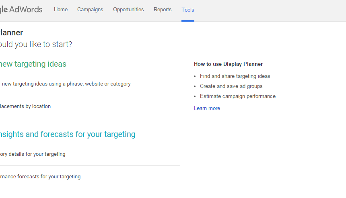This screenshot has height=198, width=346.
Task: Switch to the Campaigns tab
Action: (90, 10)
